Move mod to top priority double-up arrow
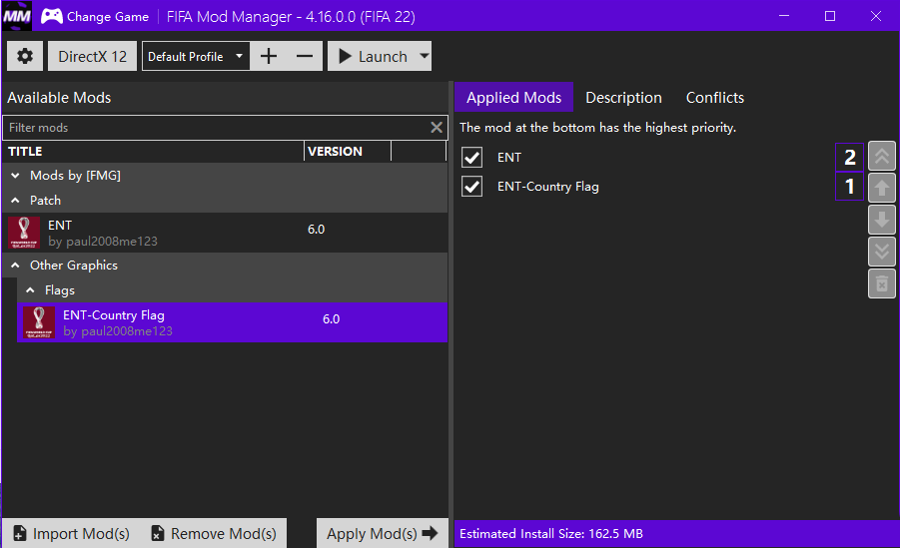 (x=882, y=156)
